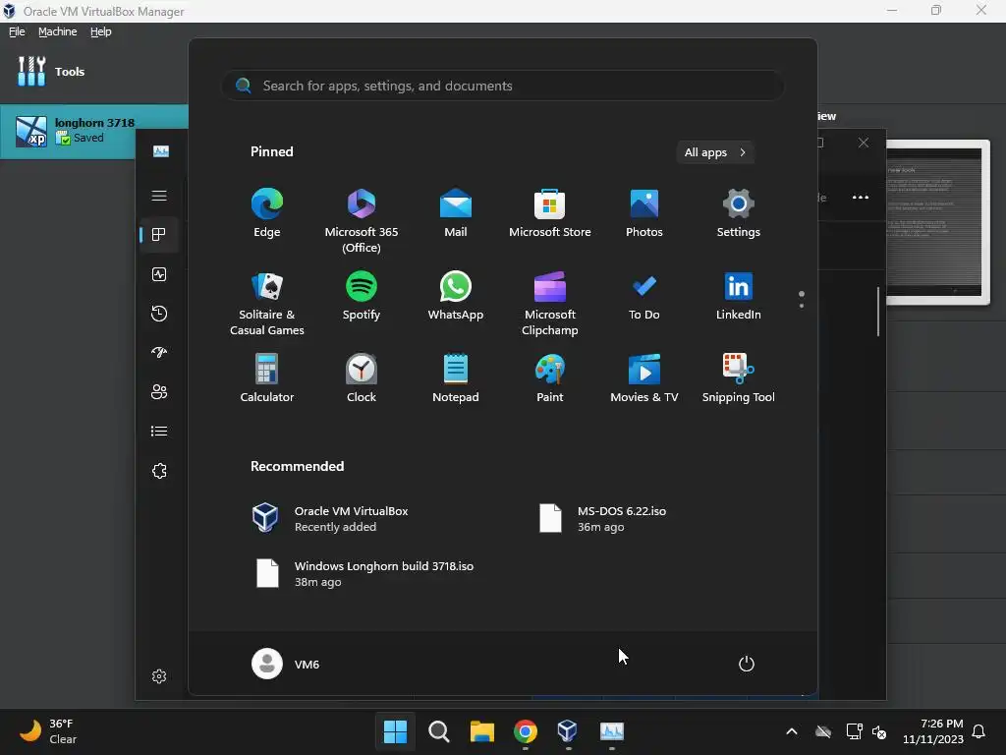
Task: Open Performance tab in Task Manager sidebar
Action: (x=159, y=274)
